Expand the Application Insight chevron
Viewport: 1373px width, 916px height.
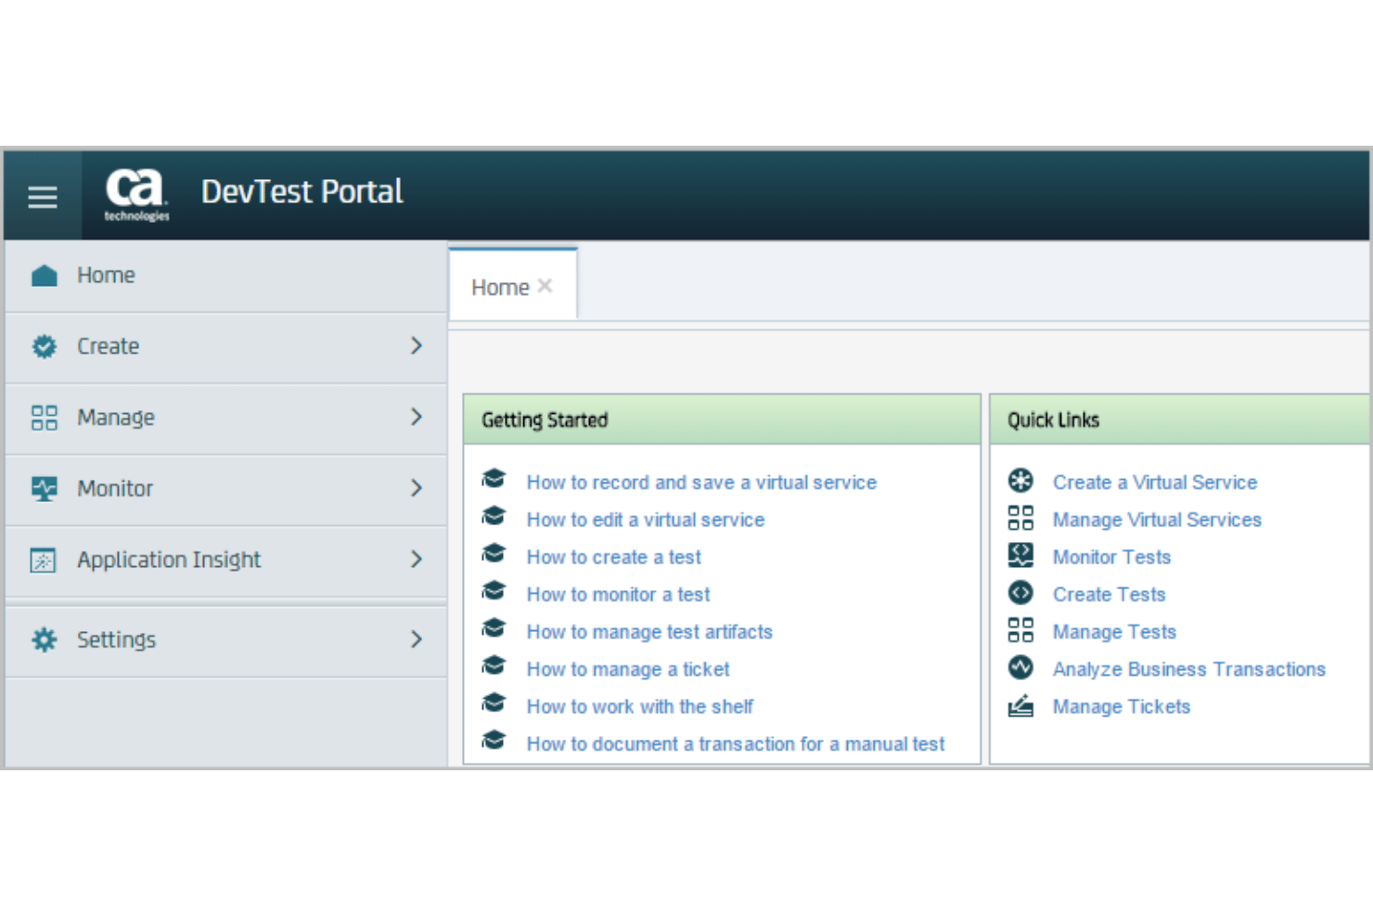[x=416, y=560]
